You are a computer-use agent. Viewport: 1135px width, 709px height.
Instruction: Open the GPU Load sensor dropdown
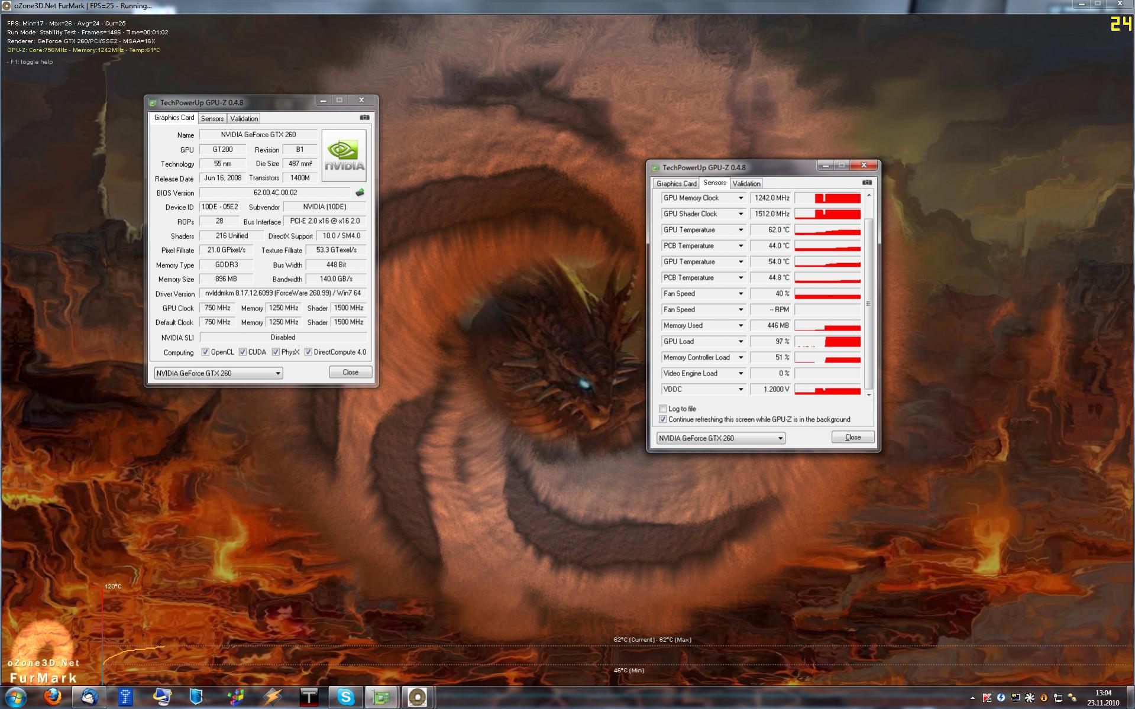pyautogui.click(x=741, y=342)
